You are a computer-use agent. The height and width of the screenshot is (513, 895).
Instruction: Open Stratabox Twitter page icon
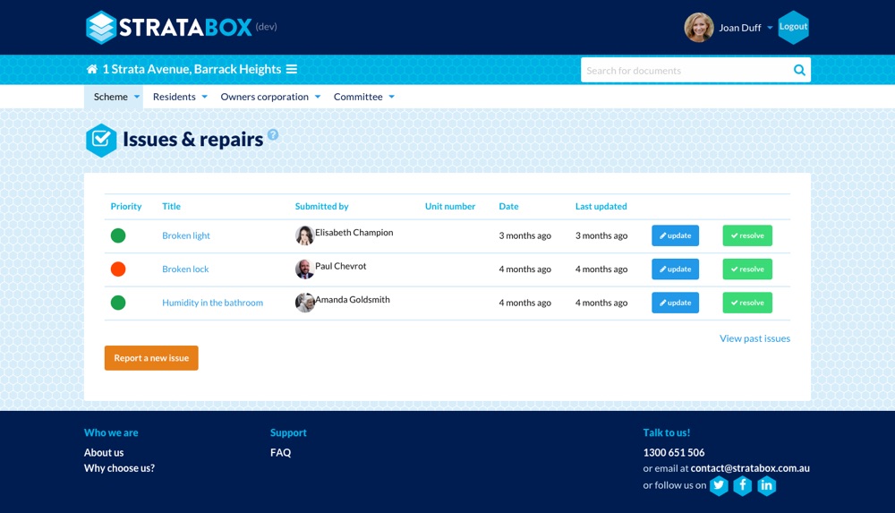click(719, 485)
